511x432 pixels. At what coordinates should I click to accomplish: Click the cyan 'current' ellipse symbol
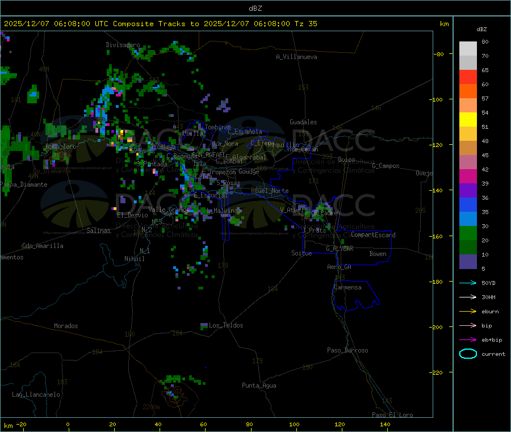[468, 354]
